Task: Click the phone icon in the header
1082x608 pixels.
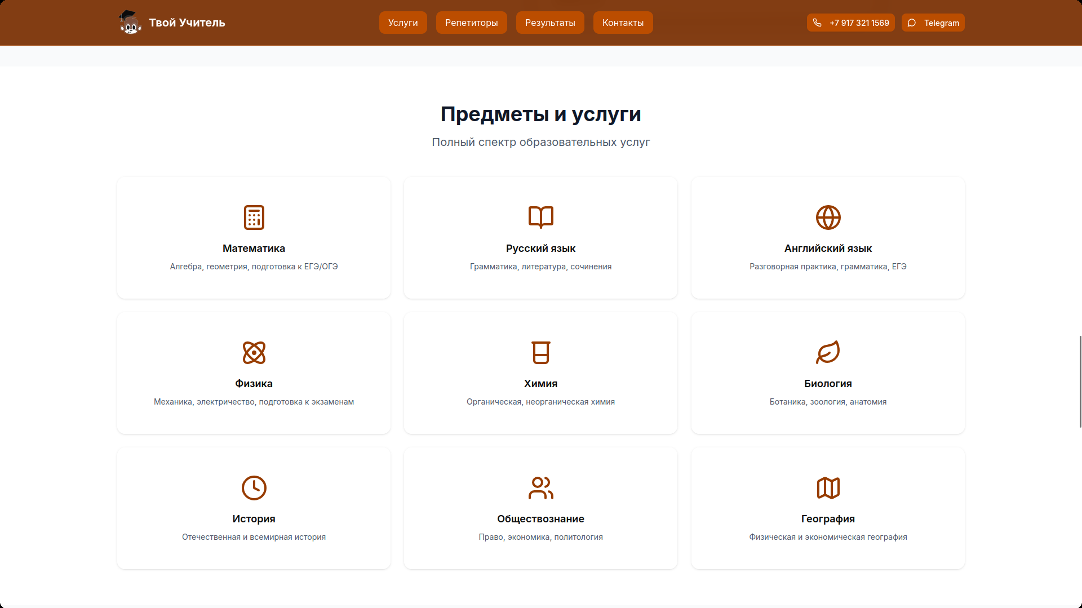Action: 818,23
